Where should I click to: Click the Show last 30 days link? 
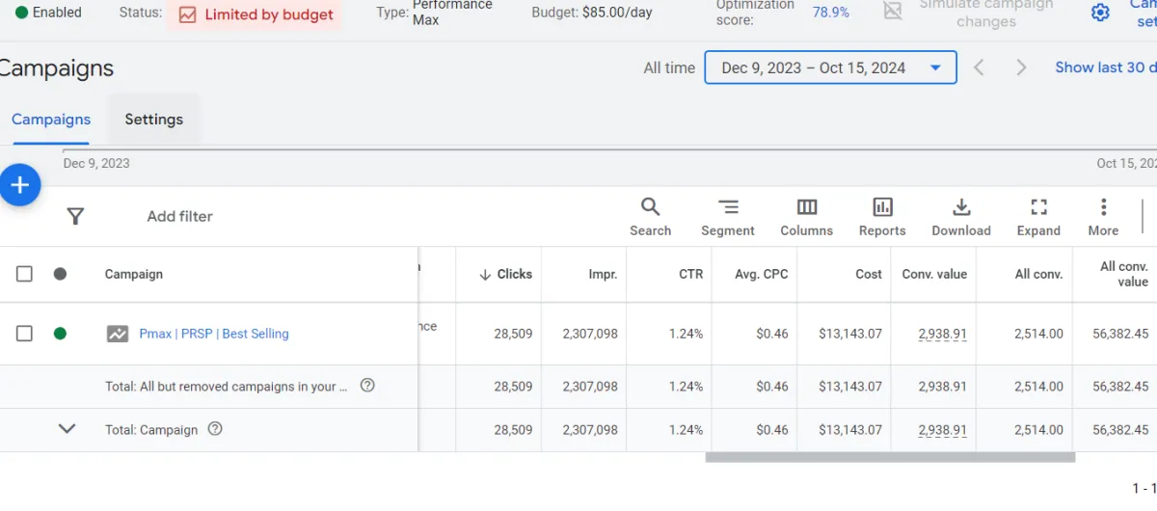coord(1105,67)
